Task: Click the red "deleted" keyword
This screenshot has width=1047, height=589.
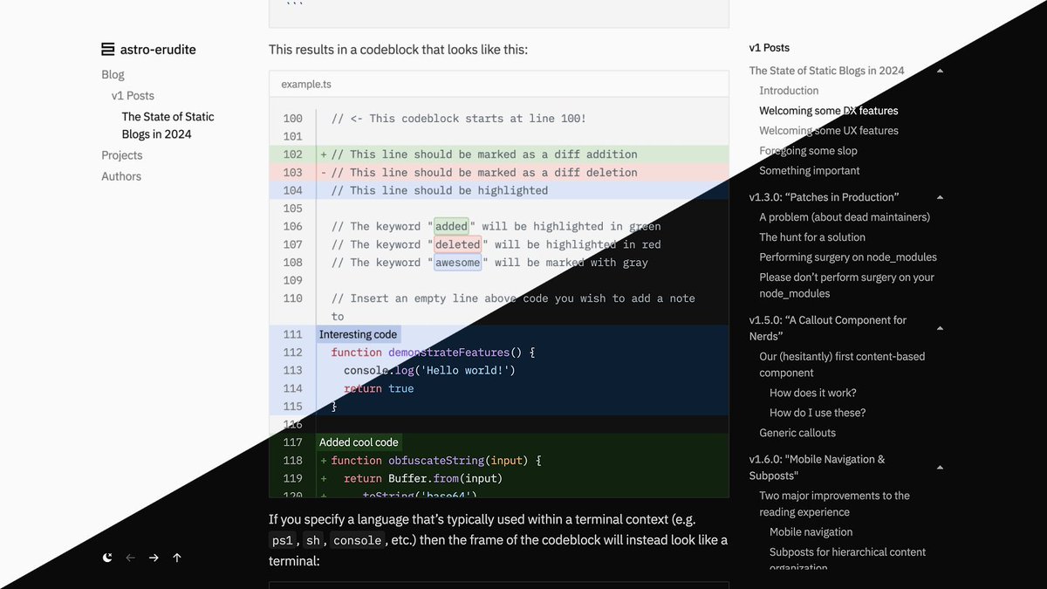Action: [x=458, y=244]
